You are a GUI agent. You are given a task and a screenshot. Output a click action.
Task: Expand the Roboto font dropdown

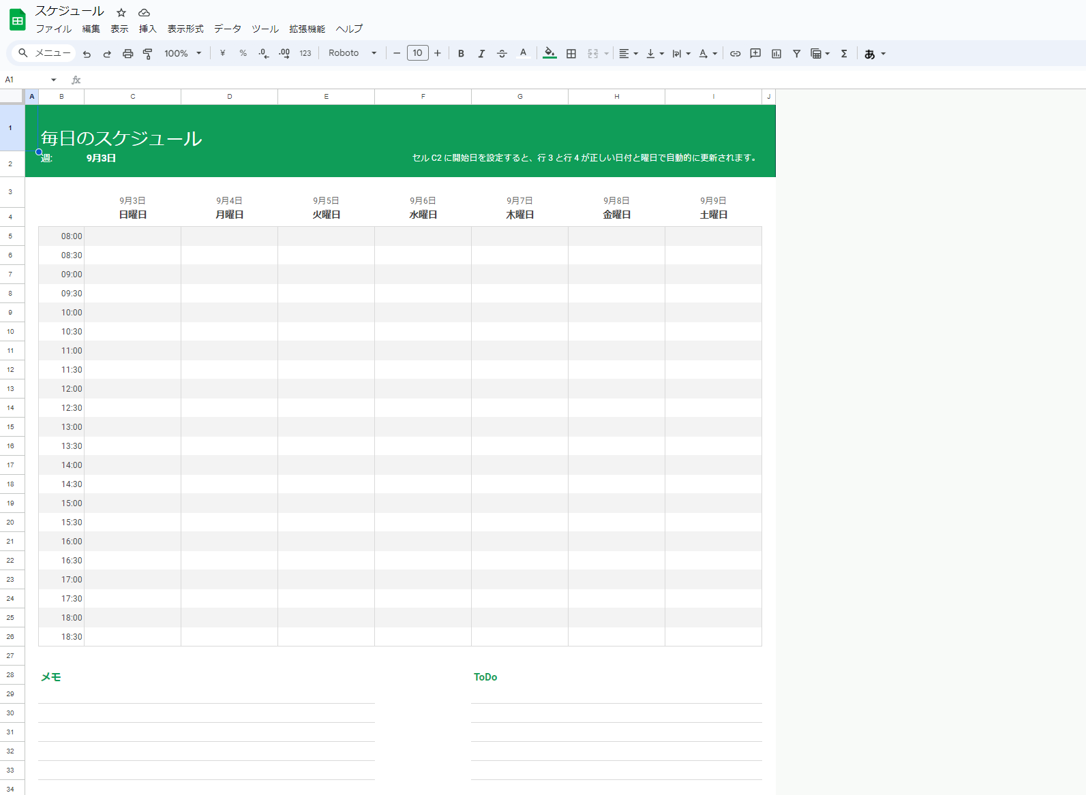click(x=352, y=53)
